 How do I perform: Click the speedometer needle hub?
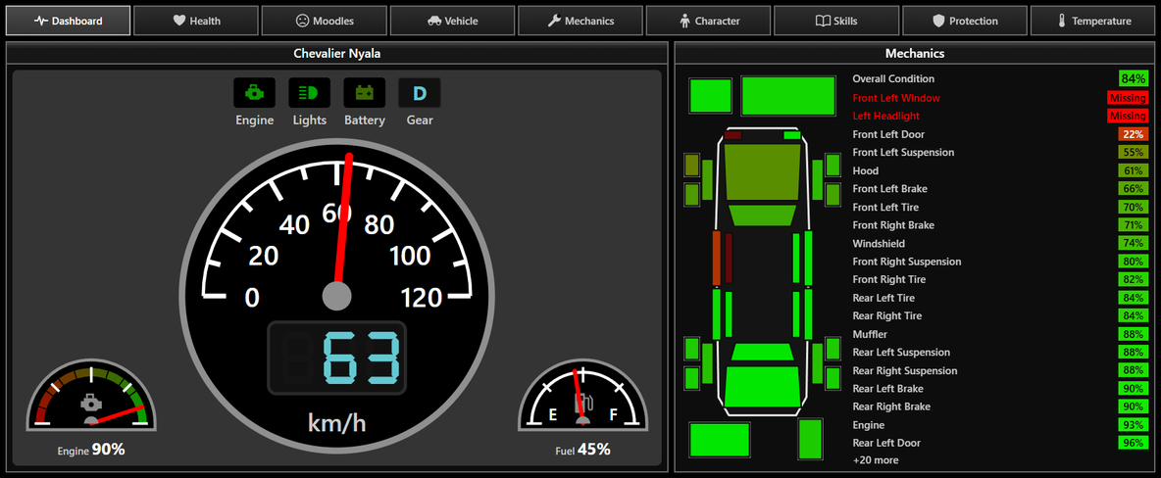[x=337, y=296]
